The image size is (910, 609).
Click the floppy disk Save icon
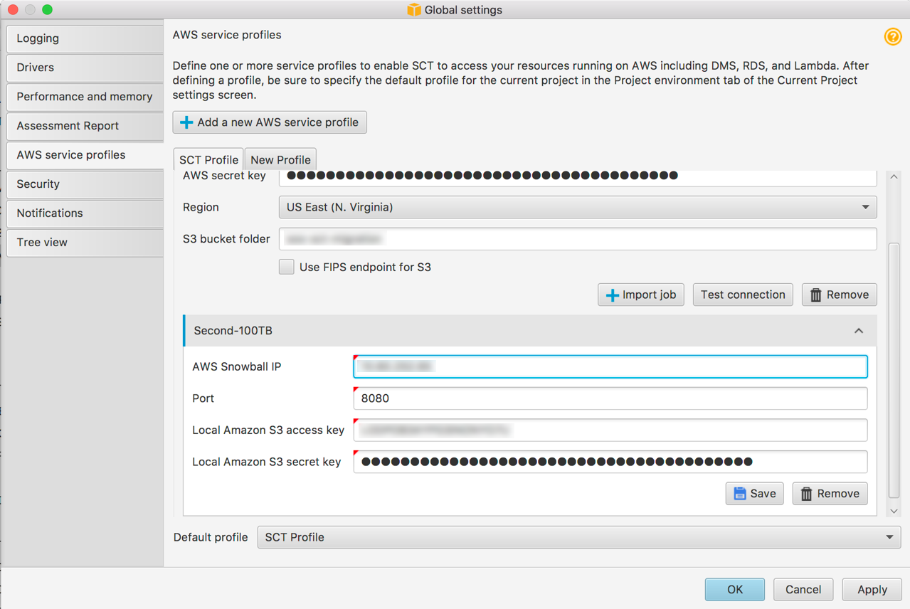pyautogui.click(x=739, y=493)
